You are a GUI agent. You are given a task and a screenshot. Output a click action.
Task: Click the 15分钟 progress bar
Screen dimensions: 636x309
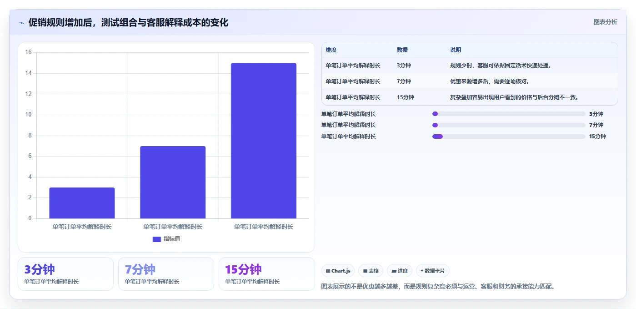tap(509, 137)
